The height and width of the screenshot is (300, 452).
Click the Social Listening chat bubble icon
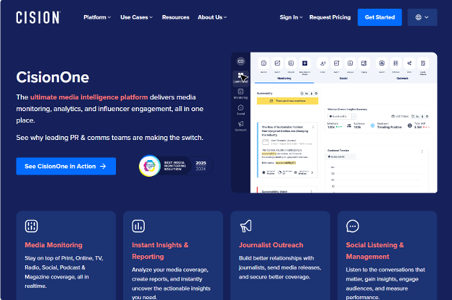pyautogui.click(x=353, y=226)
